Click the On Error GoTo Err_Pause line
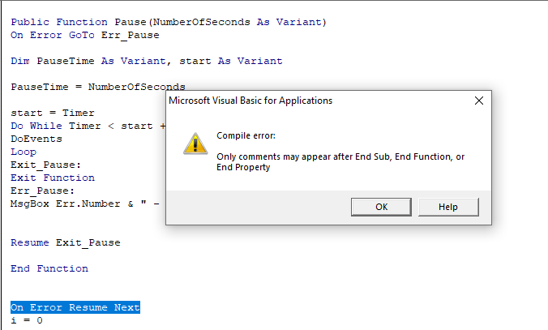Image resolution: width=548 pixels, height=330 pixels. point(85,35)
